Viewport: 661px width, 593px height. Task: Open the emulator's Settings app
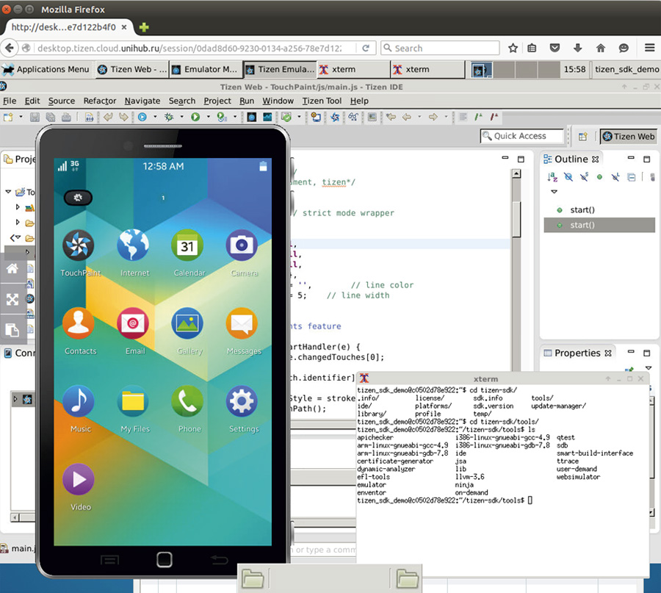point(242,401)
